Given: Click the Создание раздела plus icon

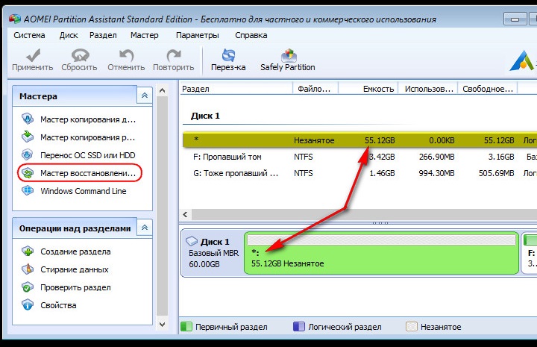Looking at the screenshot, I should coord(28,251).
